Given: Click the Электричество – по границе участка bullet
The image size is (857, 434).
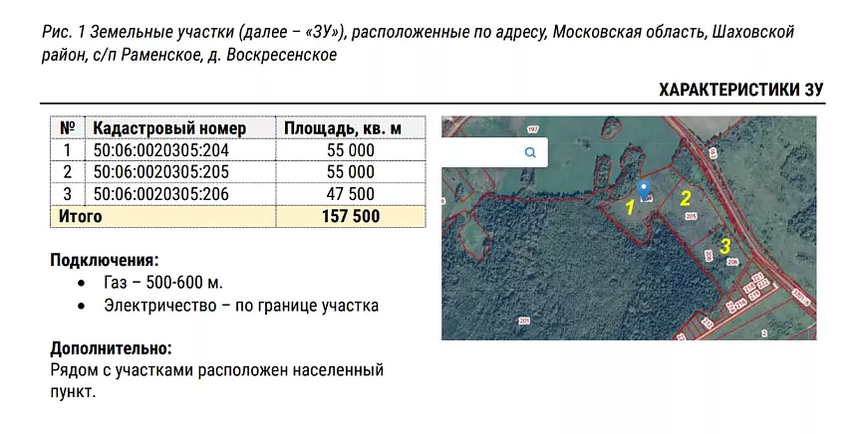Looking at the screenshot, I should point(241,306).
